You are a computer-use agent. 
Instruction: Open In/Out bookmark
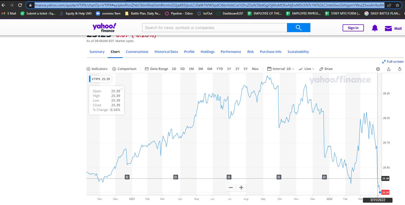point(205,13)
